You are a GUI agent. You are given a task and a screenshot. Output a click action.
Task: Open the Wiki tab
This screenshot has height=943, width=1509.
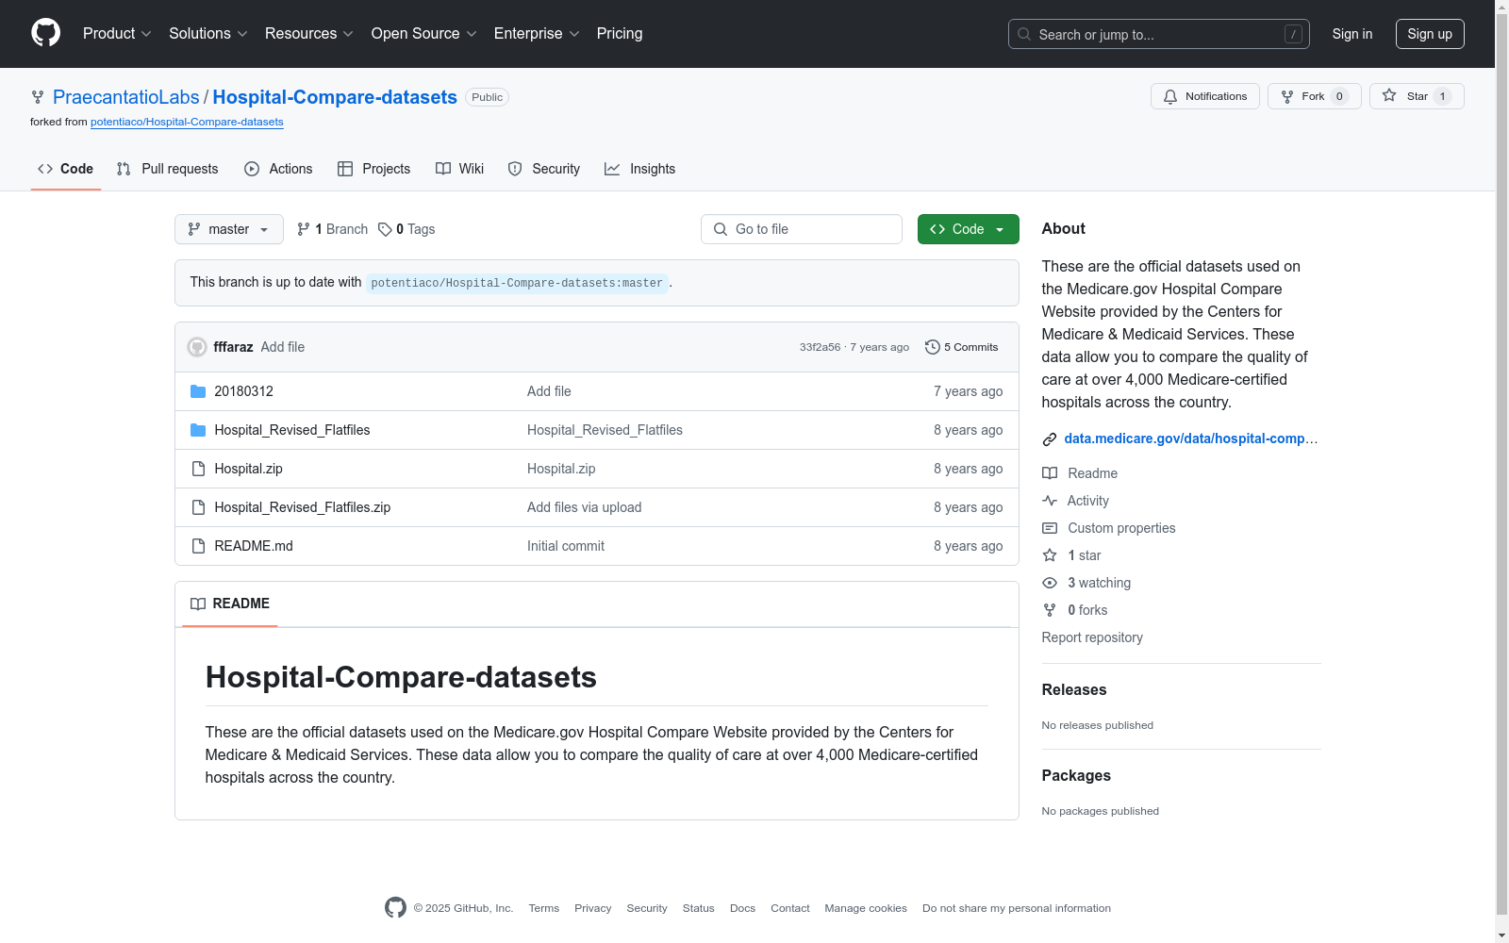click(459, 169)
